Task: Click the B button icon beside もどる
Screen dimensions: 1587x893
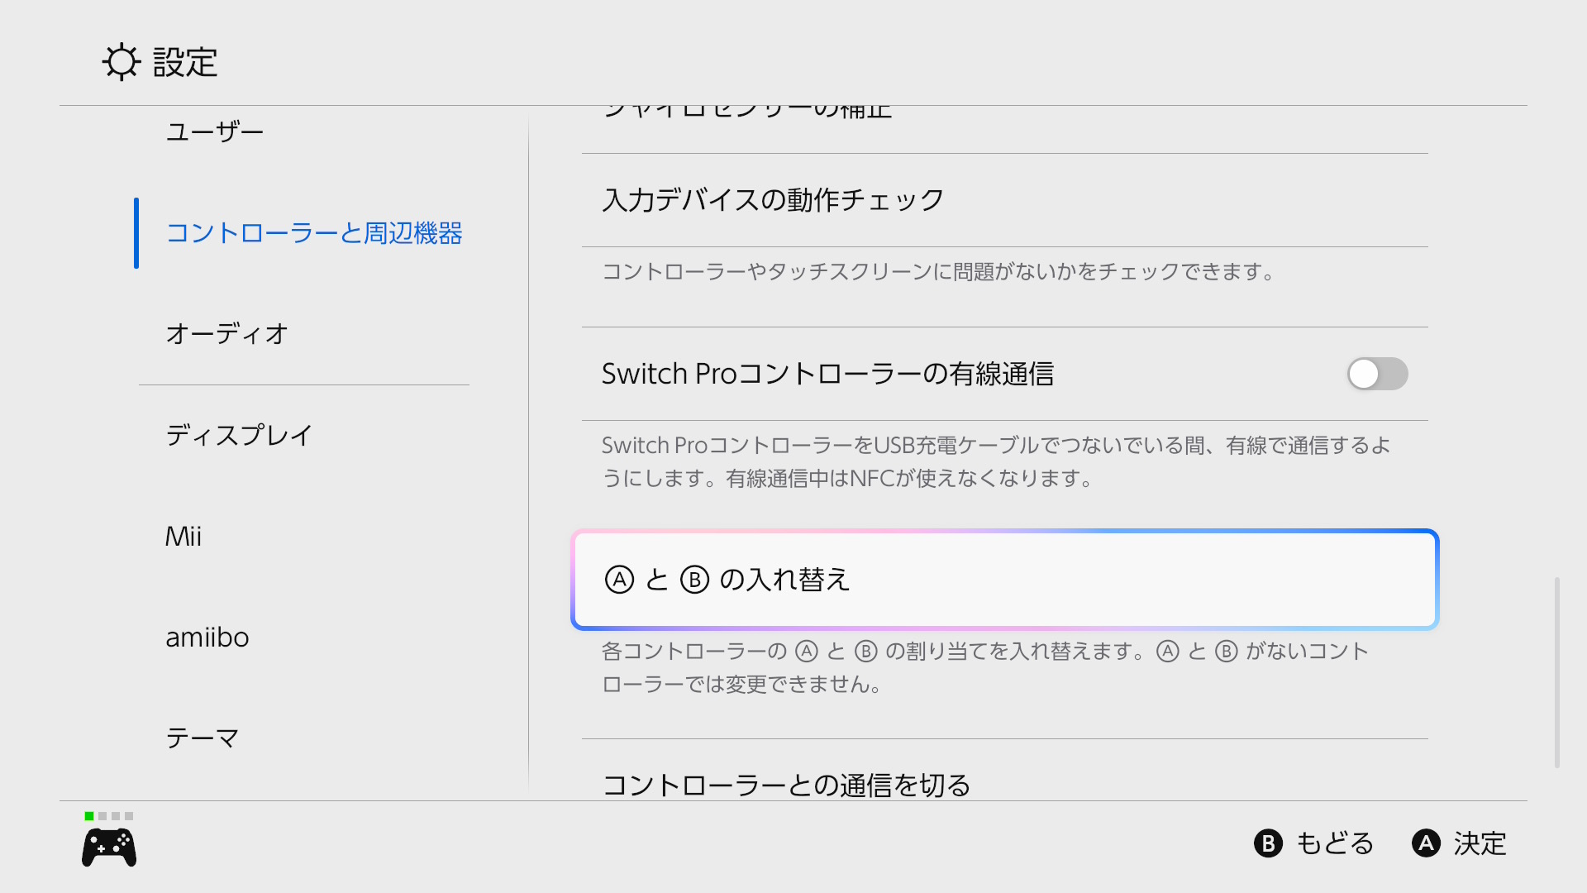Action: point(1268,843)
